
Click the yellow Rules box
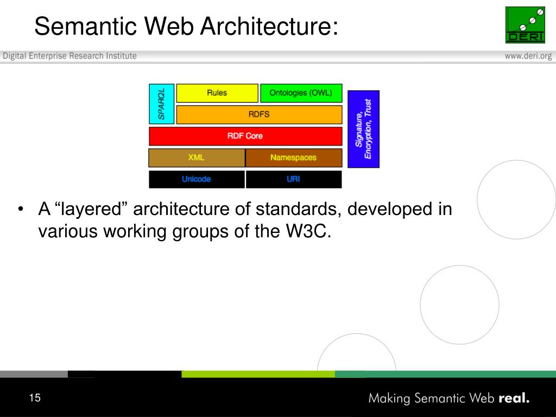tap(217, 93)
